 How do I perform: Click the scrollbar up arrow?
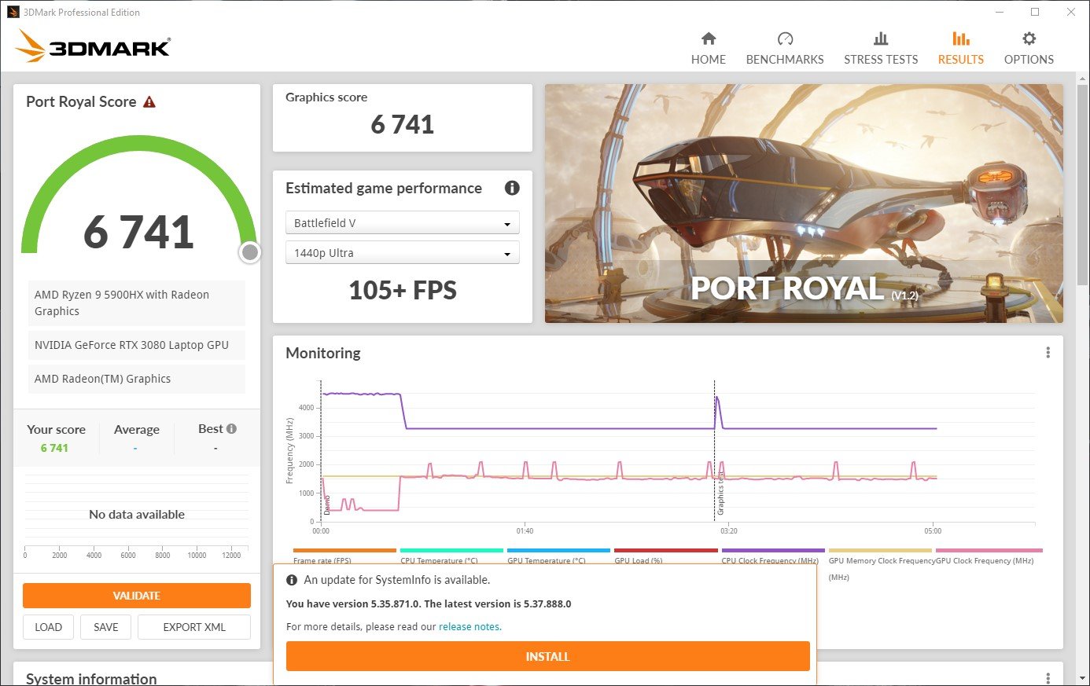1084,78
